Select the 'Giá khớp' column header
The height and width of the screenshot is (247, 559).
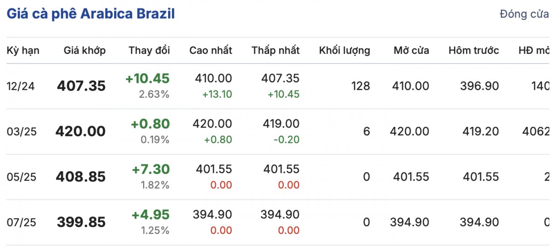point(85,50)
